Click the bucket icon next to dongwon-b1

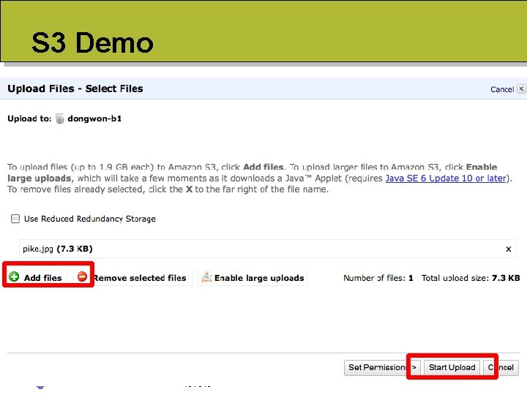[59, 118]
